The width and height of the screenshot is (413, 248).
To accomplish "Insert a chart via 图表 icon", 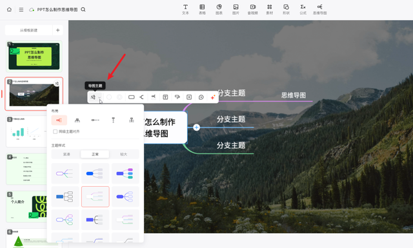I will [x=219, y=9].
